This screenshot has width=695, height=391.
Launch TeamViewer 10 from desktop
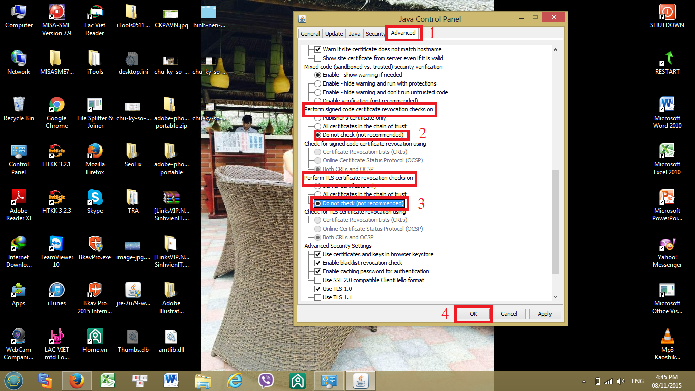click(x=56, y=244)
